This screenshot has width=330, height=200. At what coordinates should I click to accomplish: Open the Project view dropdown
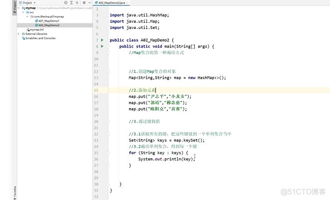click(x=27, y=3)
